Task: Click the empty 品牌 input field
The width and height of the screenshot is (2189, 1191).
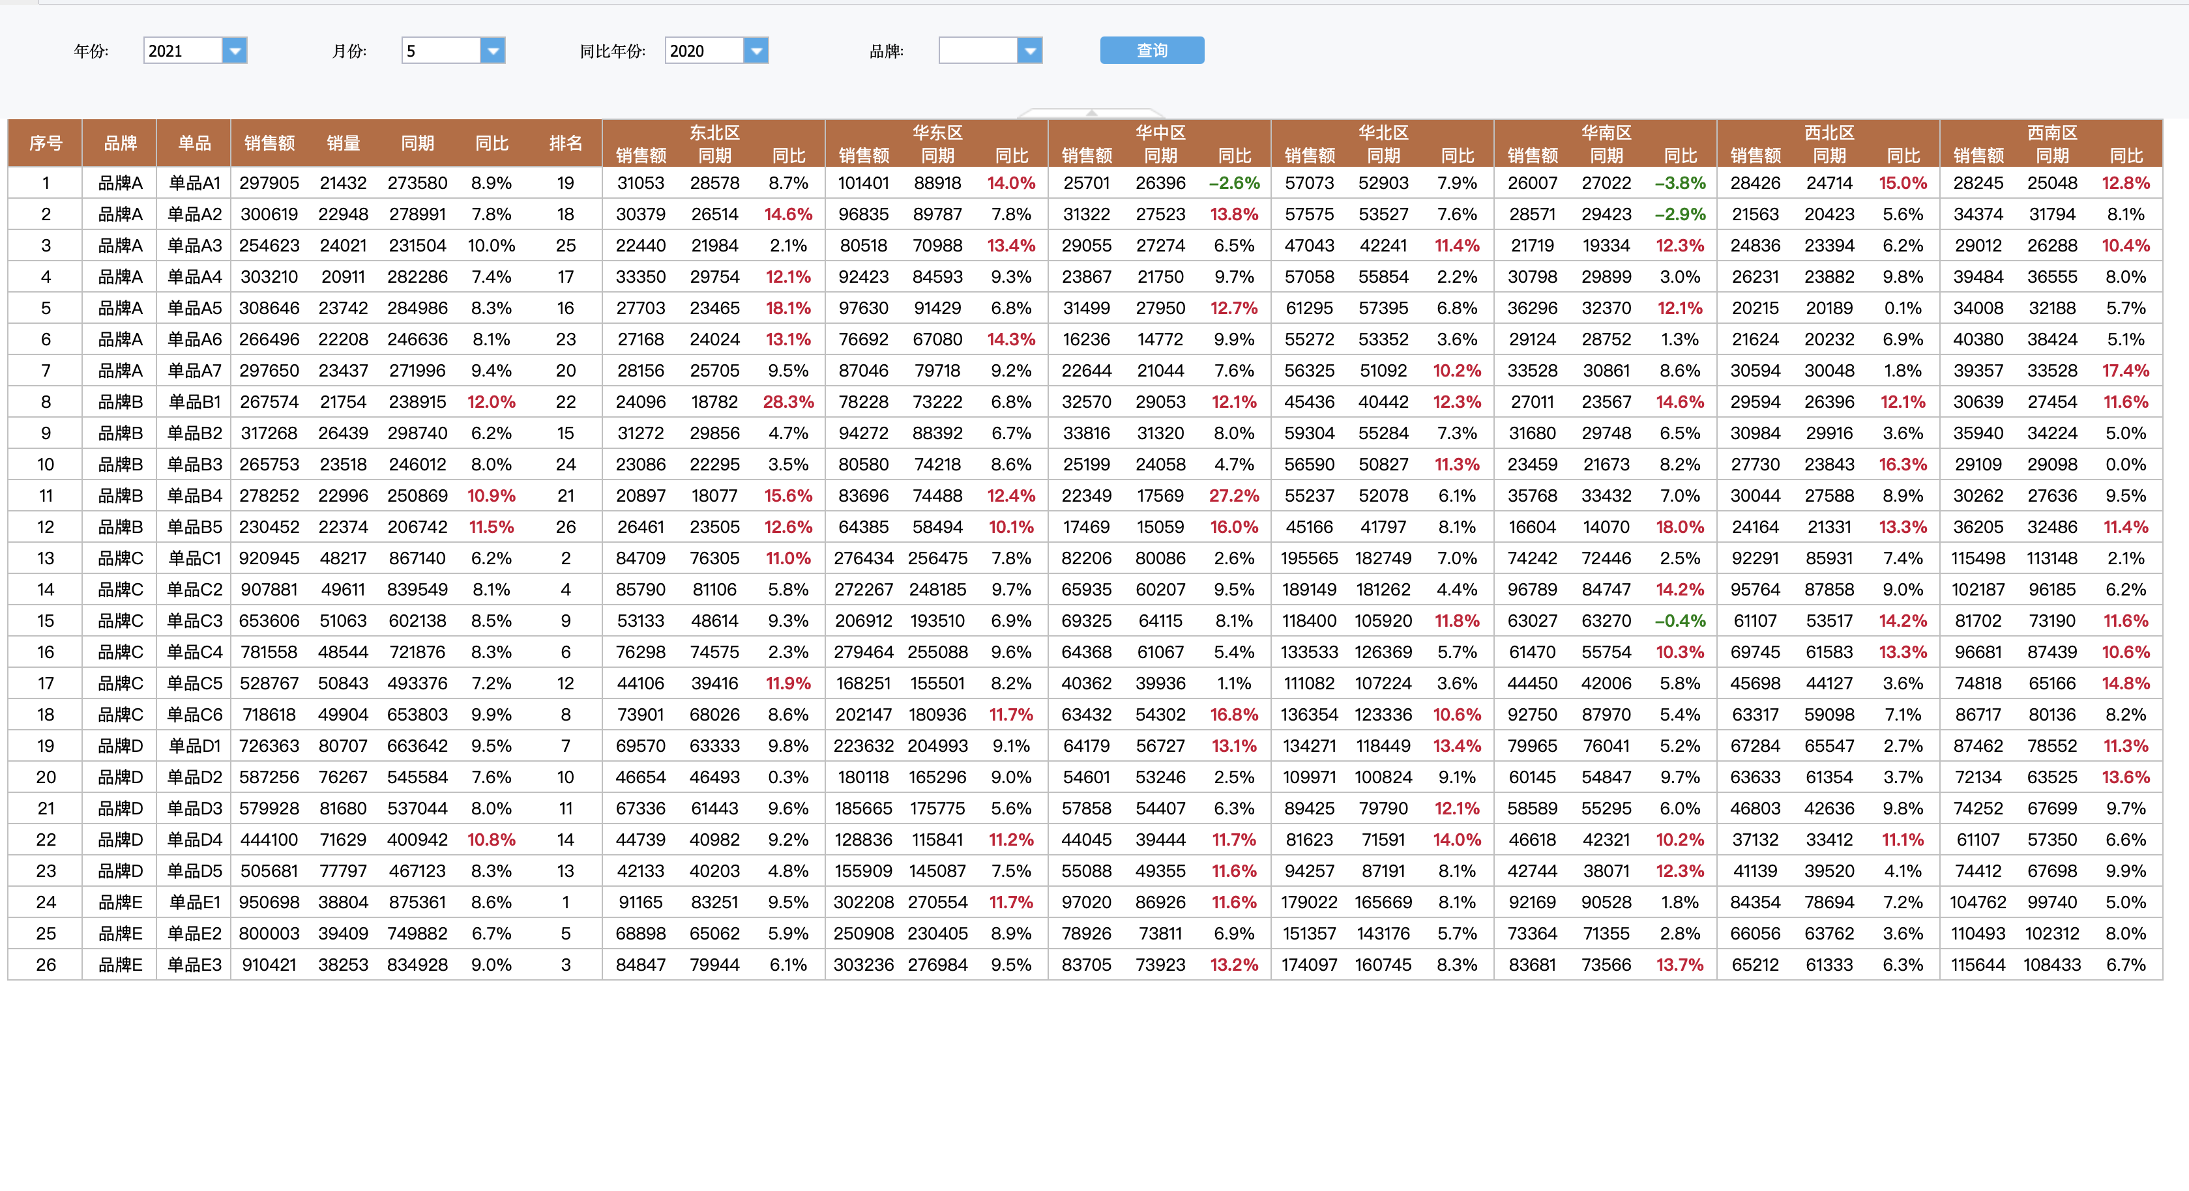Action: pyautogui.click(x=977, y=51)
